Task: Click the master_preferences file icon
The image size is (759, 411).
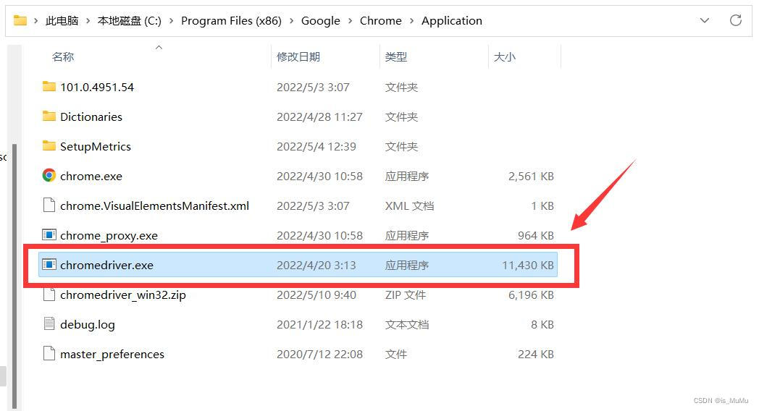Action: point(49,353)
